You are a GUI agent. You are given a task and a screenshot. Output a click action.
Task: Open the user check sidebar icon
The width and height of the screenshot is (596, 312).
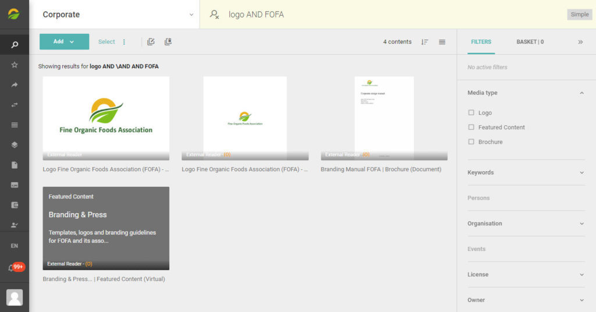coord(15,225)
